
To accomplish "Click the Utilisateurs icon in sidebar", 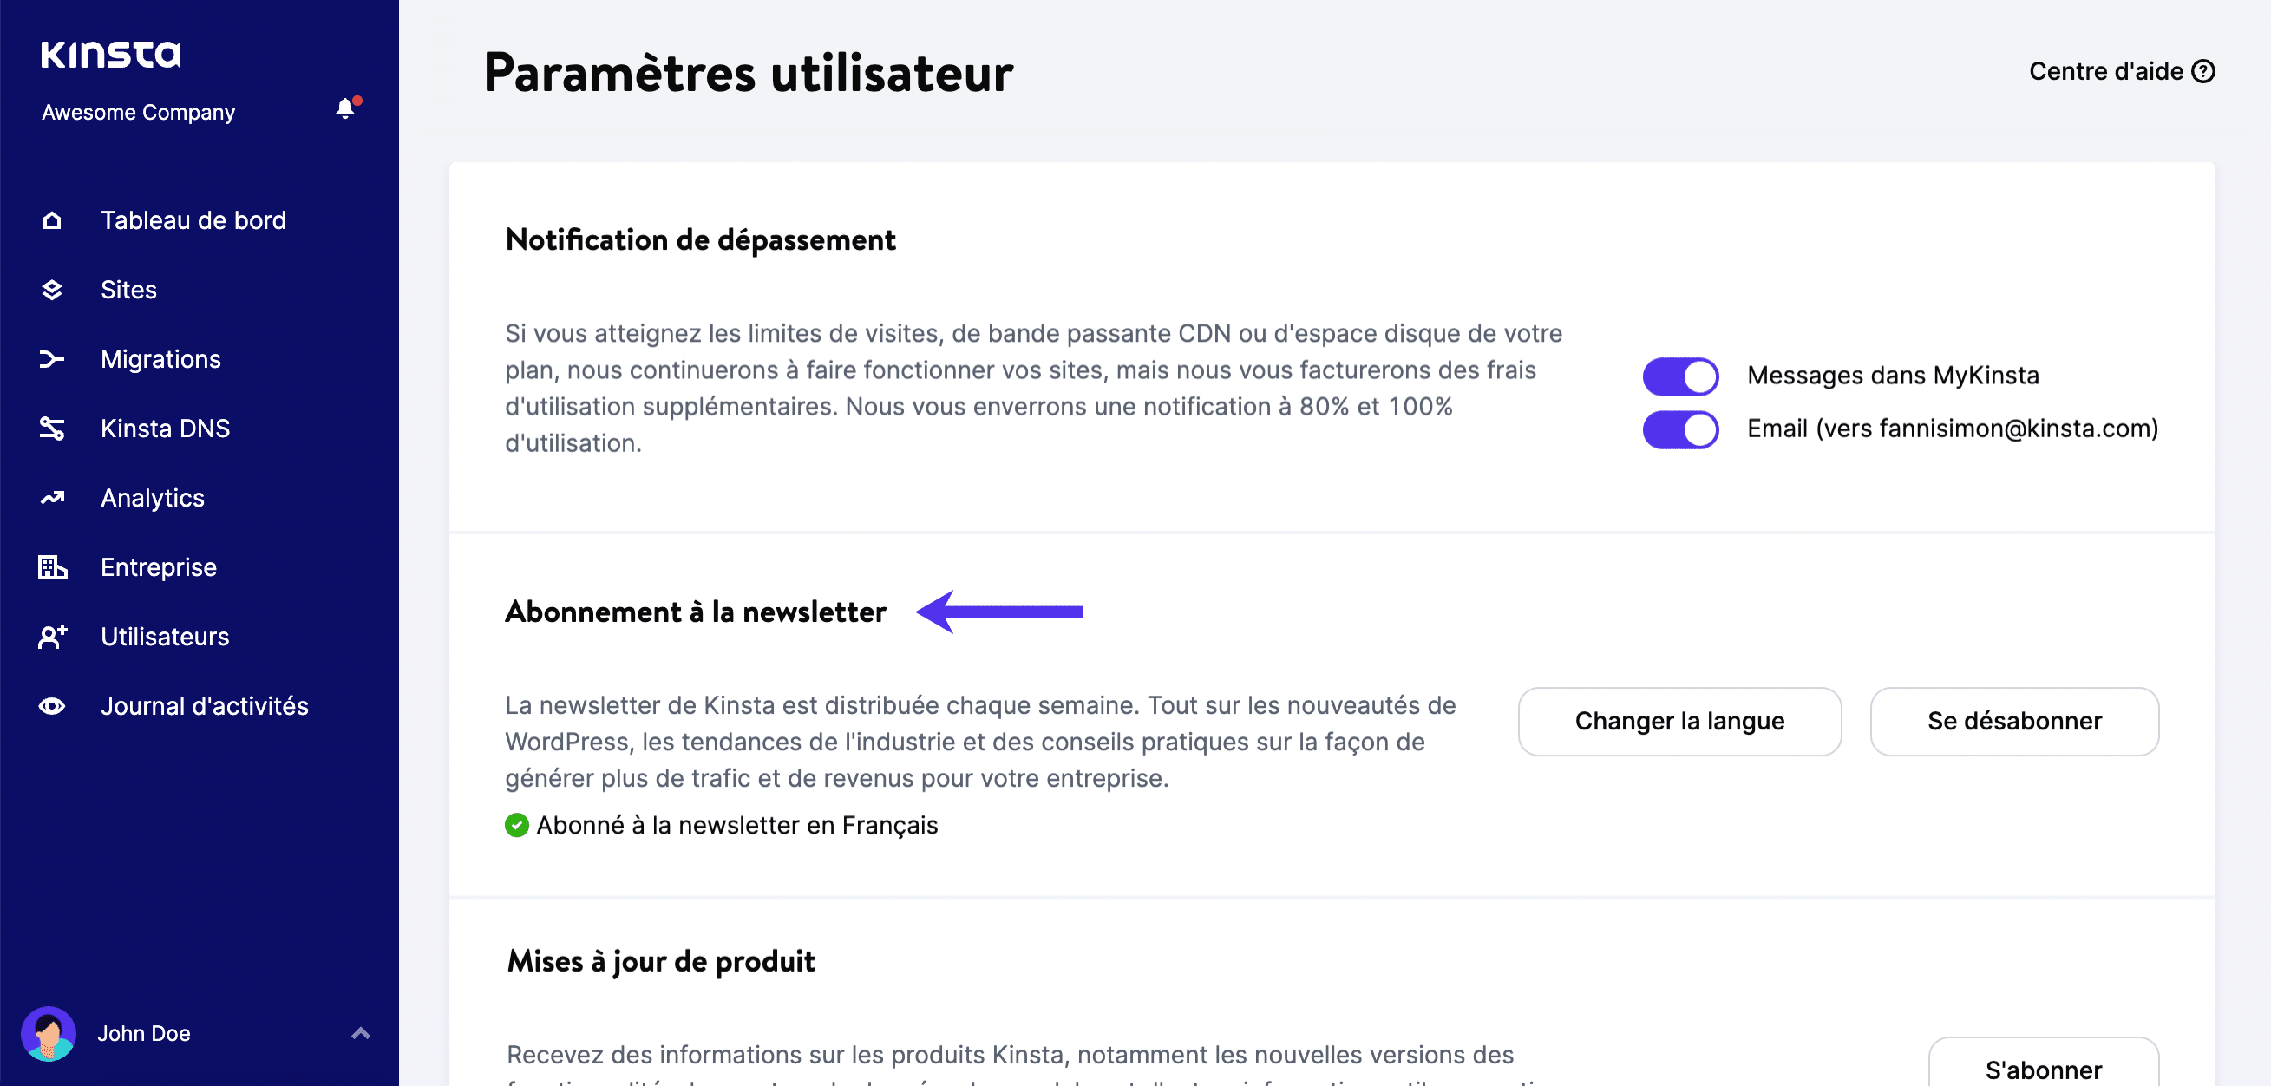I will click(55, 636).
